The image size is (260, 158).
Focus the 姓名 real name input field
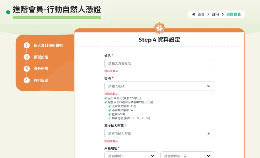[x=159, y=64]
